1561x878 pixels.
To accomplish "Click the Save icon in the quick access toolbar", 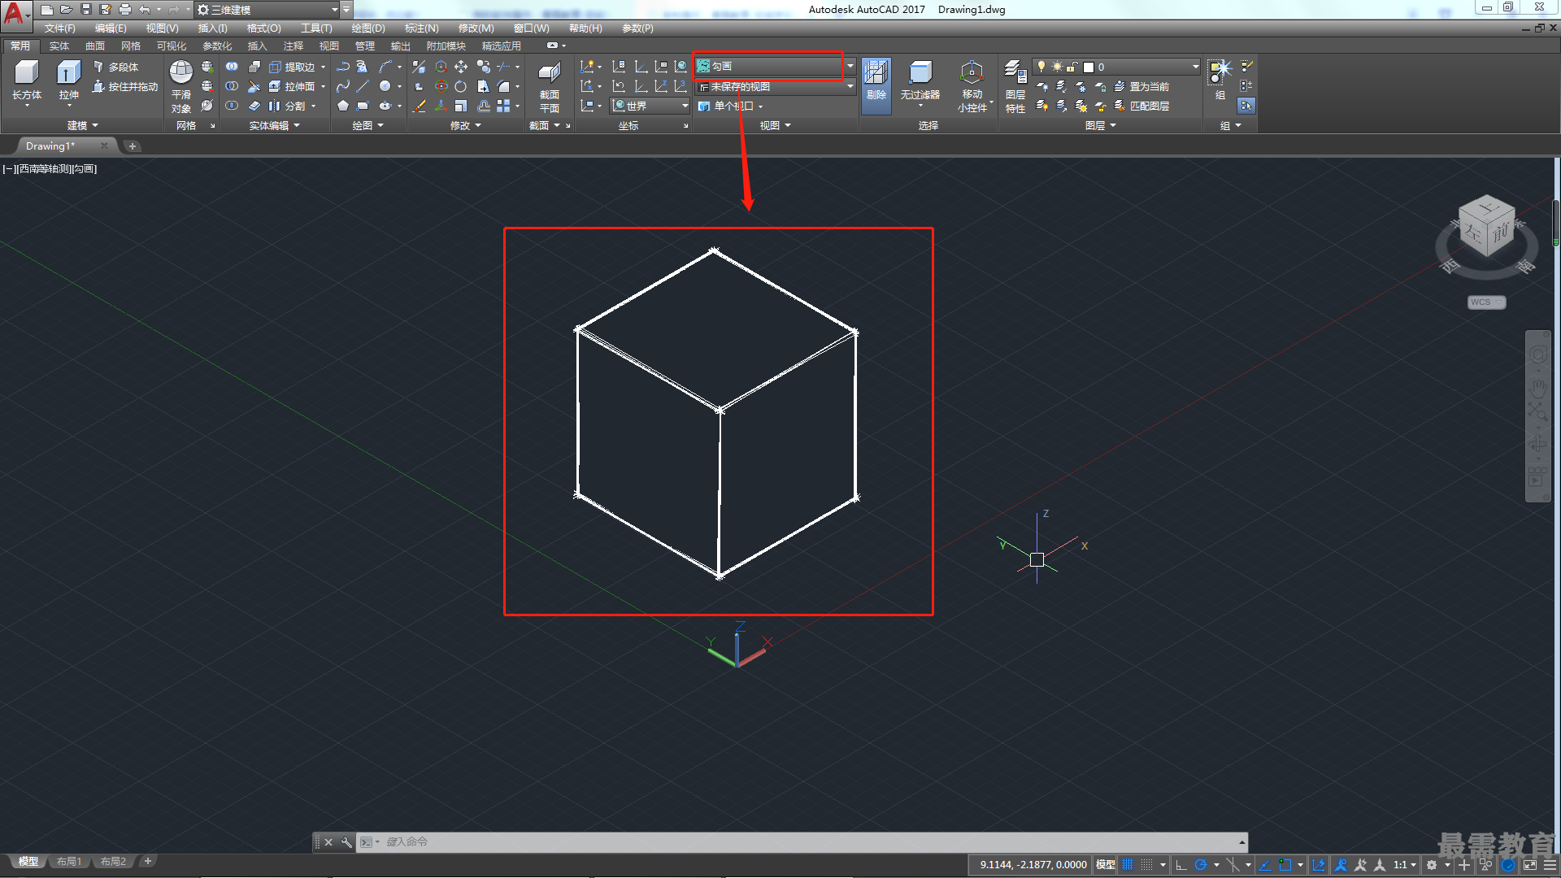I will [86, 10].
